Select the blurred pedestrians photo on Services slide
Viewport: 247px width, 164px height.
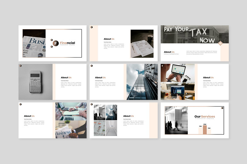click(x=176, y=120)
